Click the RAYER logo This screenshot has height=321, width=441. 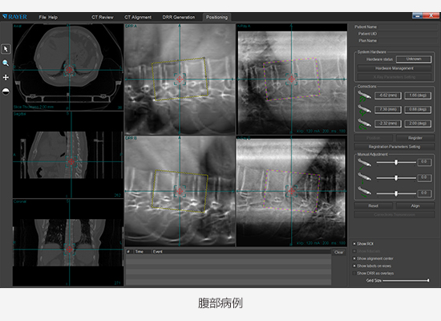[14, 17]
